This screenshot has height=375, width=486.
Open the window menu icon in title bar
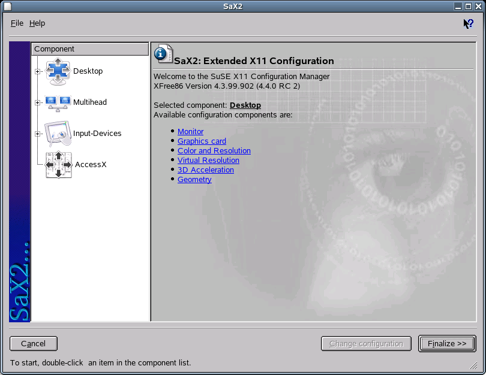(7, 6)
